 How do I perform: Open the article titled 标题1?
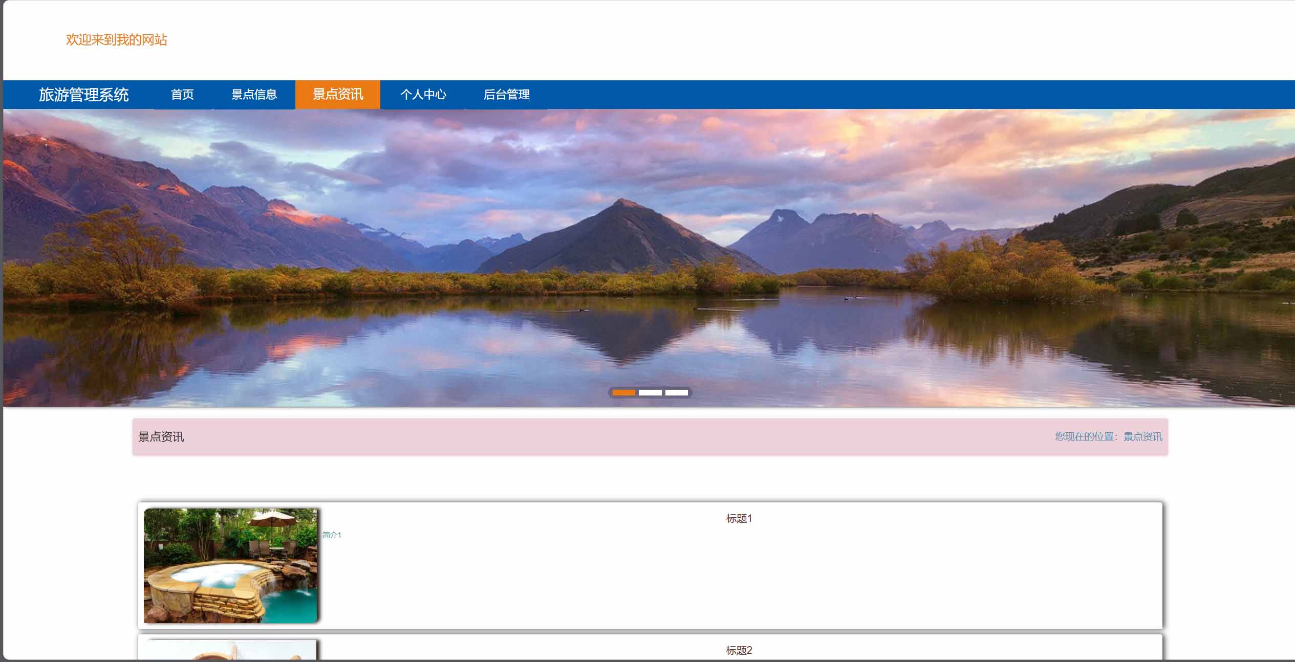pos(739,518)
